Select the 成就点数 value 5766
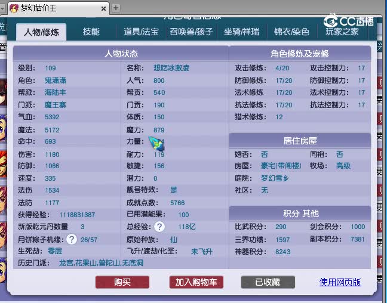The image size is (387, 303). coord(177,203)
